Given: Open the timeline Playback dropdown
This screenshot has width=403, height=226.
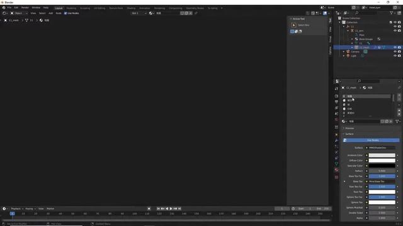Looking at the screenshot, I should (17, 208).
